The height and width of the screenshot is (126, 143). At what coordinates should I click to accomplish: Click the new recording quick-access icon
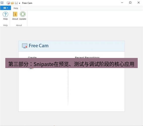8,3
